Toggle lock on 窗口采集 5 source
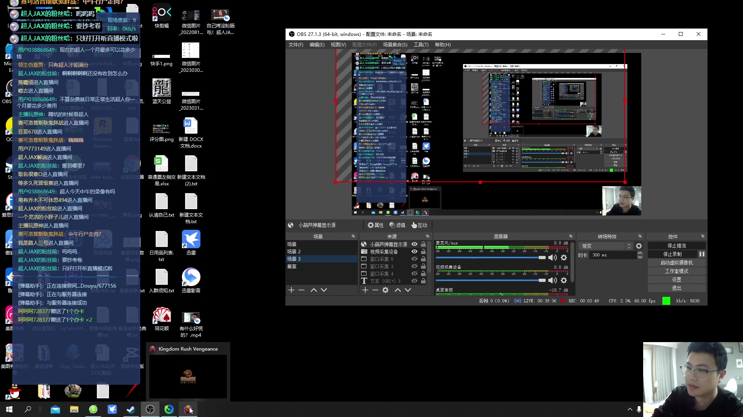Image resolution: width=743 pixels, height=417 pixels. (x=423, y=259)
